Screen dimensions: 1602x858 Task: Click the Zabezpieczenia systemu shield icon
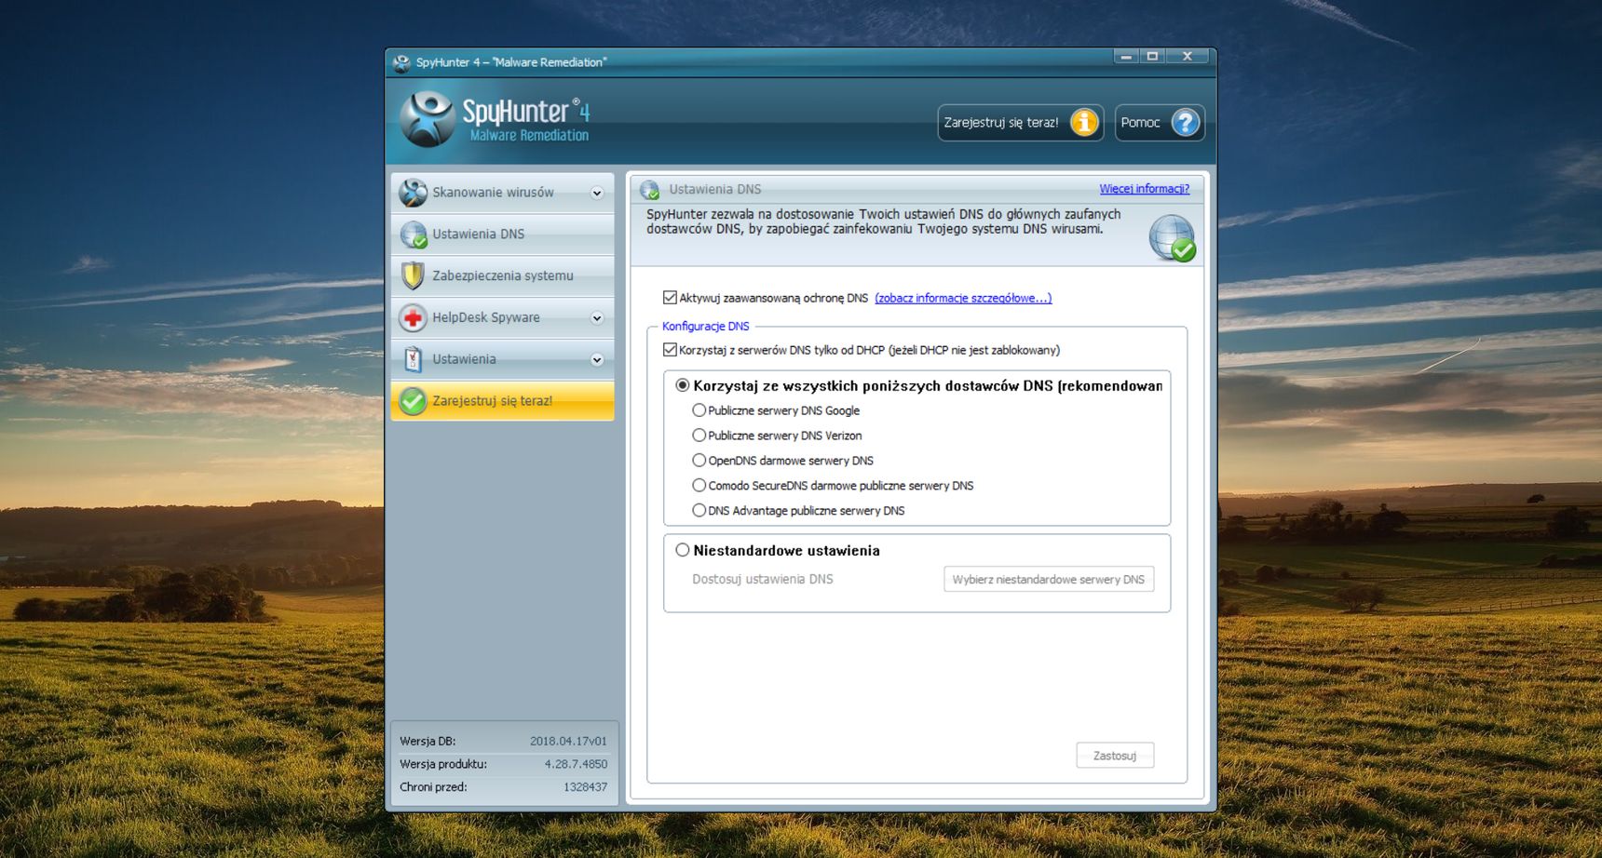point(413,276)
